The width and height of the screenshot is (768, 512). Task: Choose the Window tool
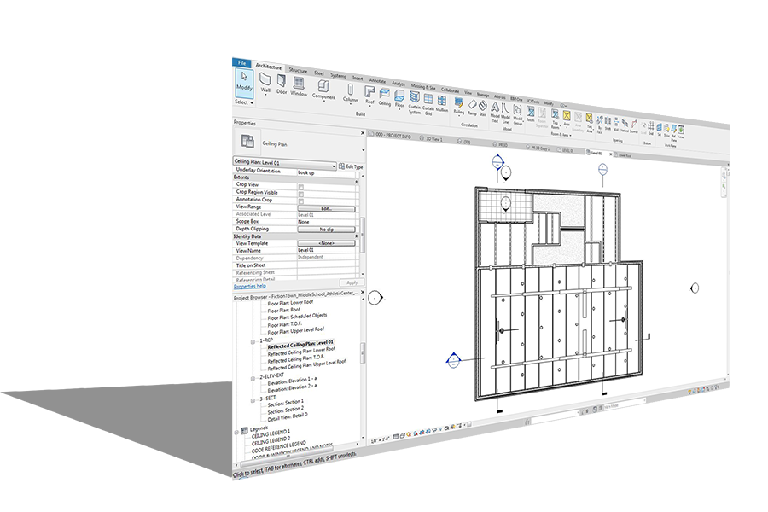[299, 86]
